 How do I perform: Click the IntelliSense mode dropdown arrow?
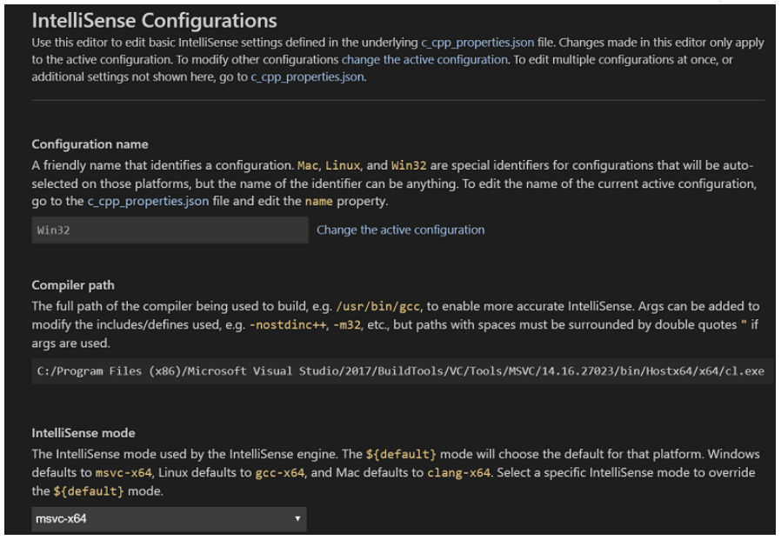(297, 519)
